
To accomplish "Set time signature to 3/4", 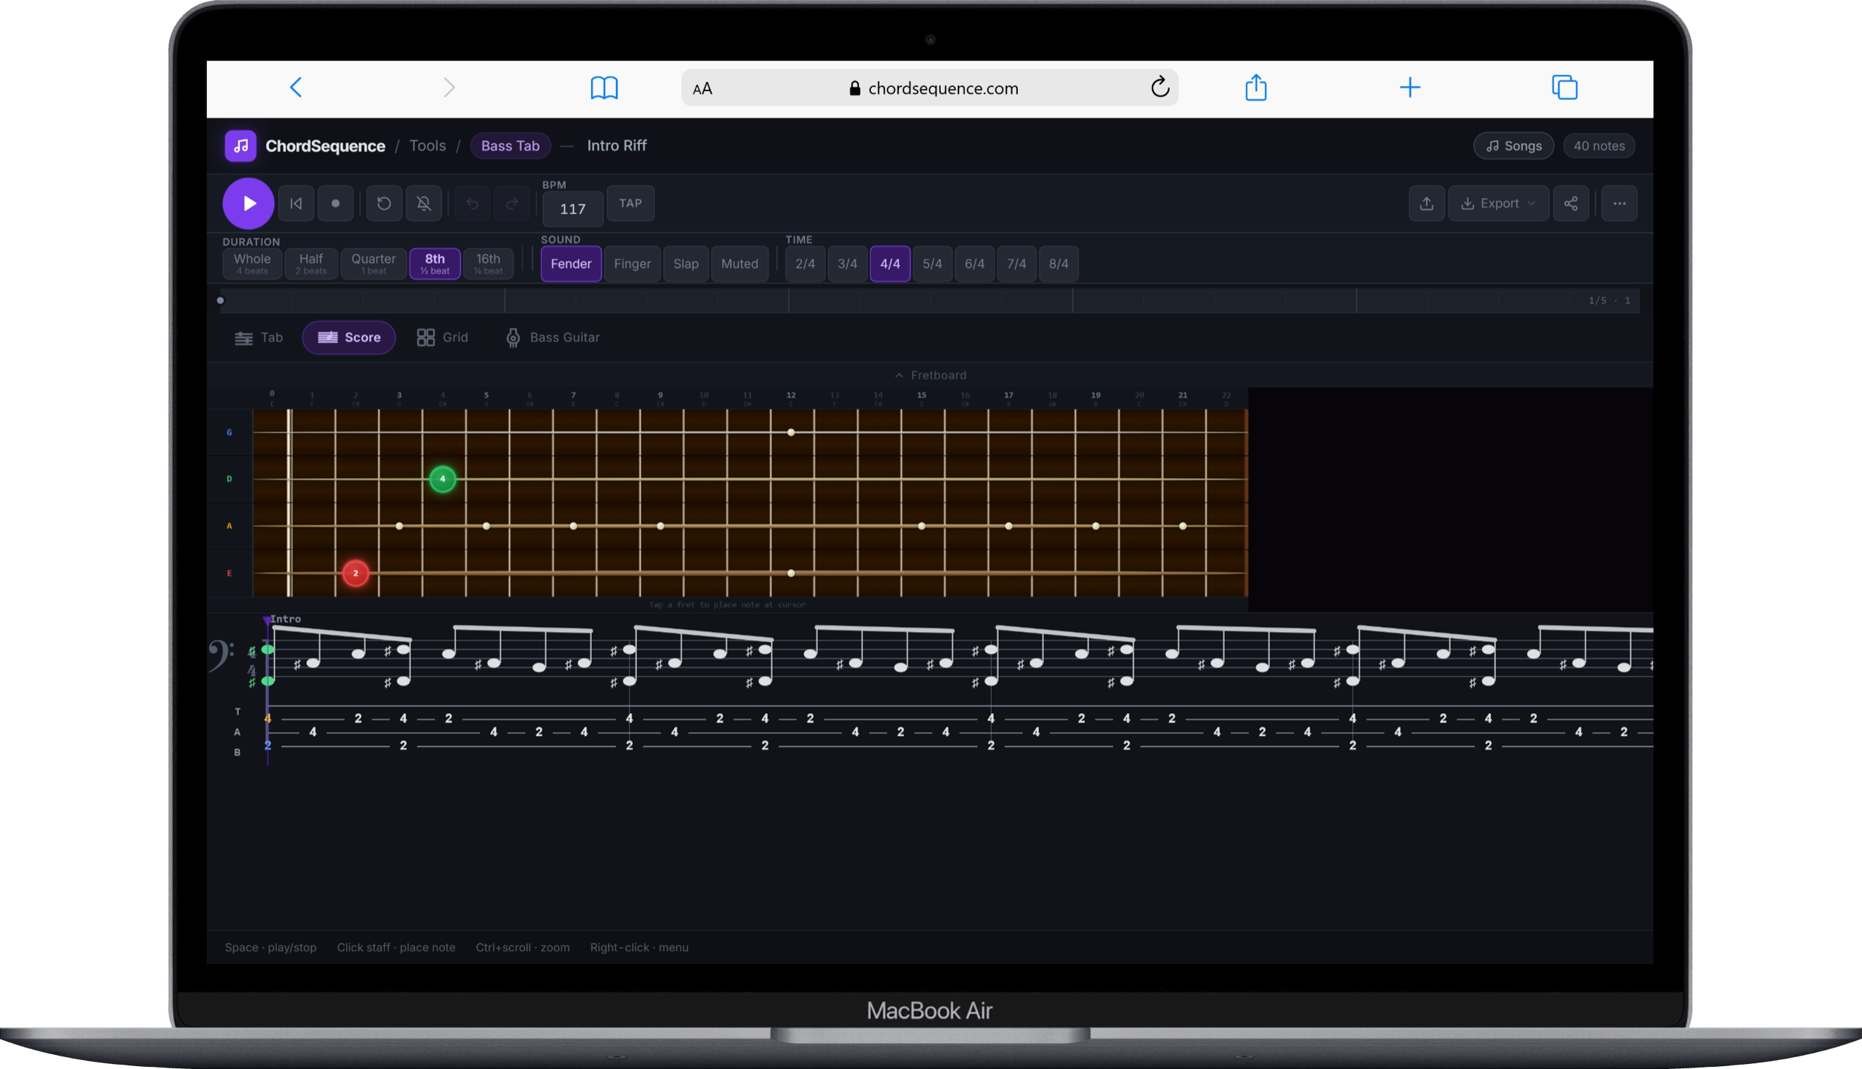I will pyautogui.click(x=848, y=263).
